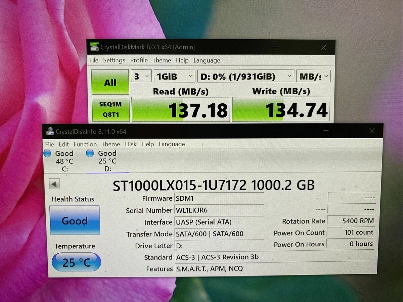Screen dimensions: 403x302
Task: Click the Health Status label
Action: [x=73, y=199]
